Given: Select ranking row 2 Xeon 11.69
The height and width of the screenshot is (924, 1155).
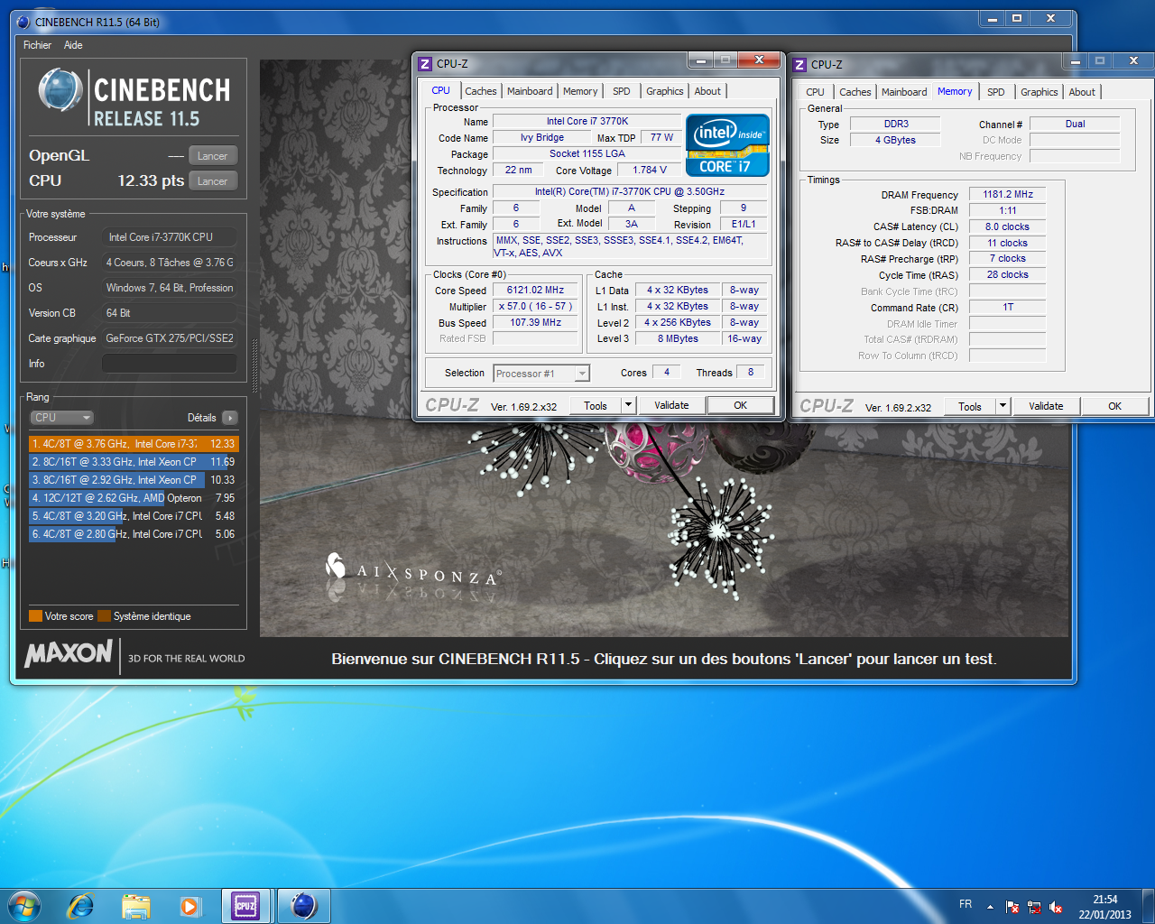Looking at the screenshot, I should pyautogui.click(x=134, y=462).
